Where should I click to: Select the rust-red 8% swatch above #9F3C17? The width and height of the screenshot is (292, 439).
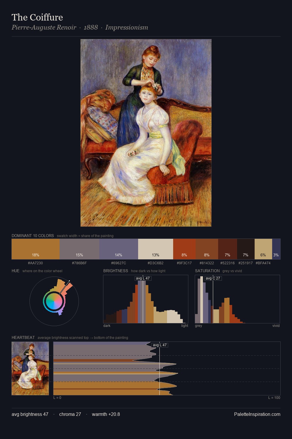tap(184, 249)
